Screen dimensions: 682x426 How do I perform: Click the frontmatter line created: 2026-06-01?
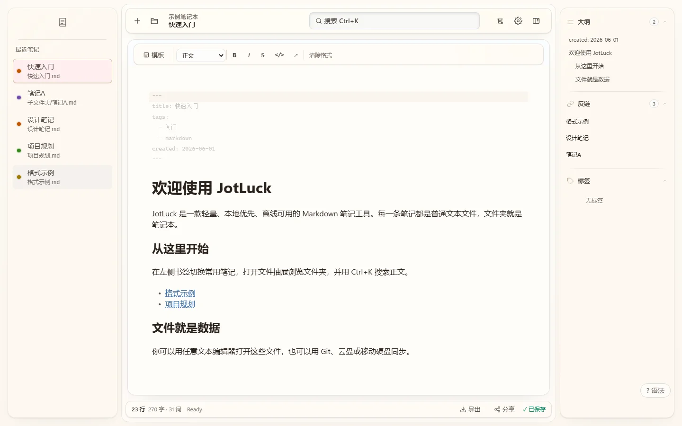(184, 149)
